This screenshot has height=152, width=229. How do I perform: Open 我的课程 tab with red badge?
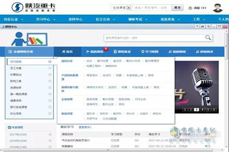[97, 51]
